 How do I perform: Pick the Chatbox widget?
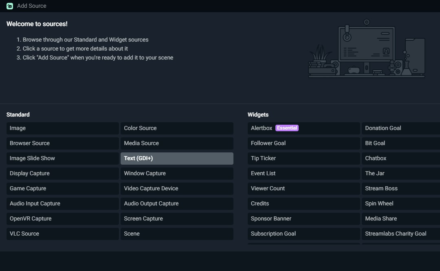tap(400, 158)
